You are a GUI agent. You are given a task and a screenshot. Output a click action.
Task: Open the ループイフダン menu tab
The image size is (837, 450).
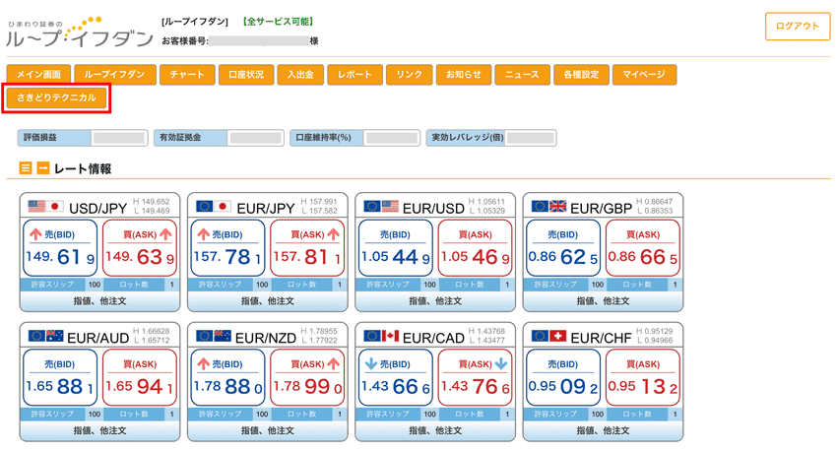coord(115,75)
